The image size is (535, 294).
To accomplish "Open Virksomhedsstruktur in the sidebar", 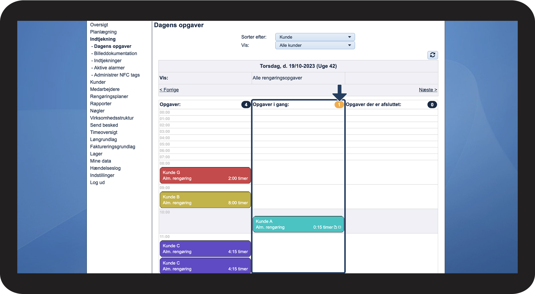I will tap(112, 118).
